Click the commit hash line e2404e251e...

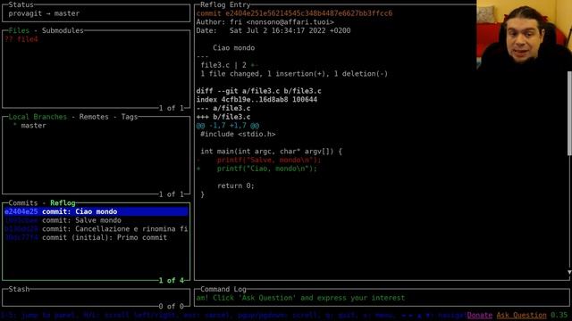294,13
